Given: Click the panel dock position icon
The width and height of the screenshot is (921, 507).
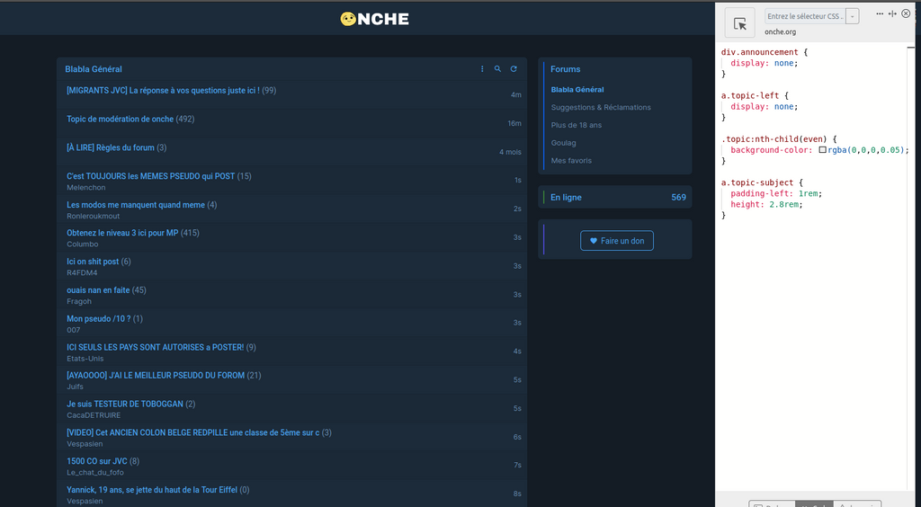Looking at the screenshot, I should click(x=892, y=13).
